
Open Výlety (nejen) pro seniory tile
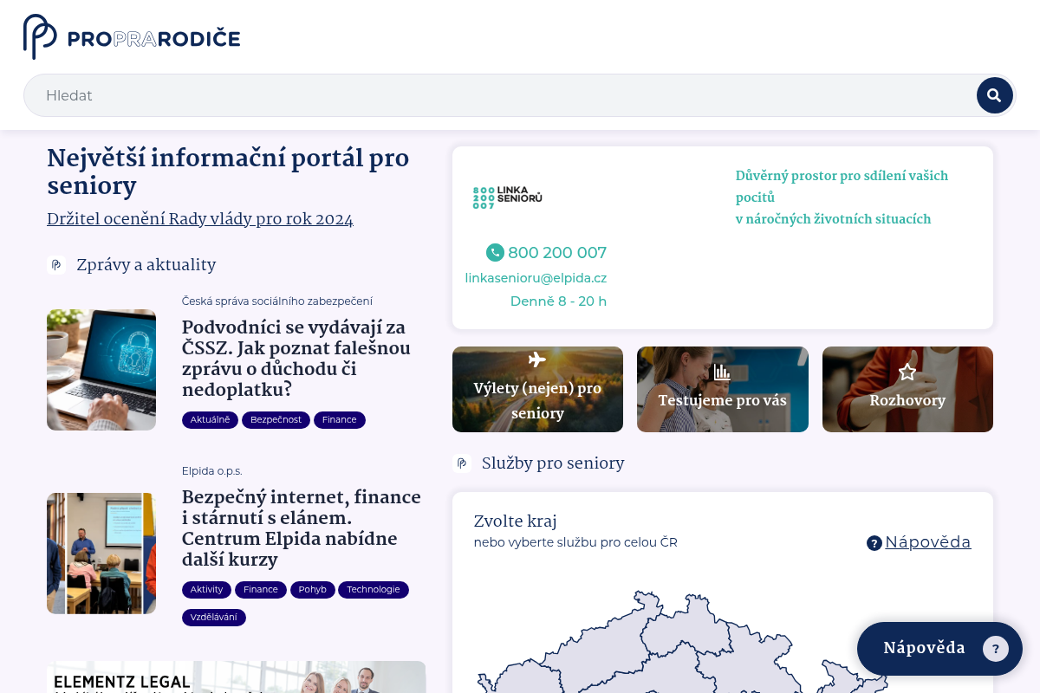(x=537, y=390)
